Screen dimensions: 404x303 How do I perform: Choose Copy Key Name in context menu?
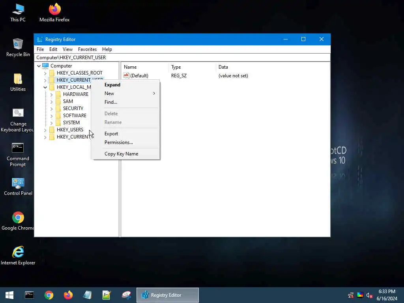click(125, 153)
